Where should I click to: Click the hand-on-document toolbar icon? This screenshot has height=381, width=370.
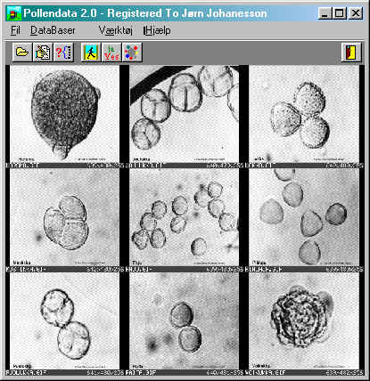click(x=43, y=53)
